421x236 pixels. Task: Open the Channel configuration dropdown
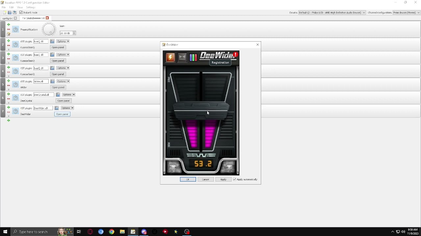pyautogui.click(x=406, y=12)
